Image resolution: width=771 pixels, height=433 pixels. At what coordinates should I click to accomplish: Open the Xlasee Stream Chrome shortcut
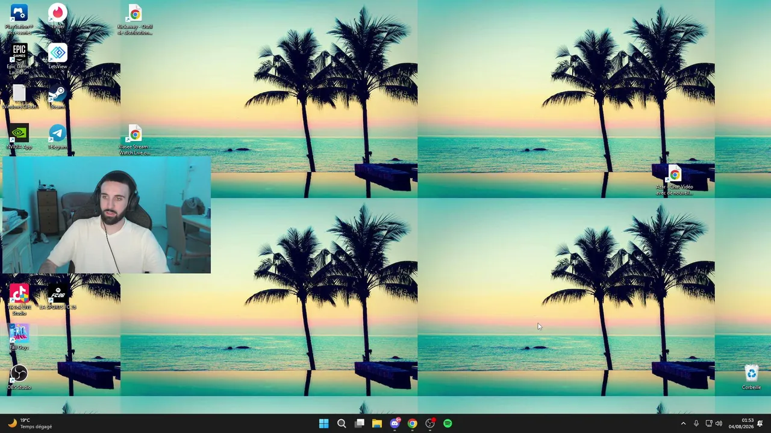point(135,140)
